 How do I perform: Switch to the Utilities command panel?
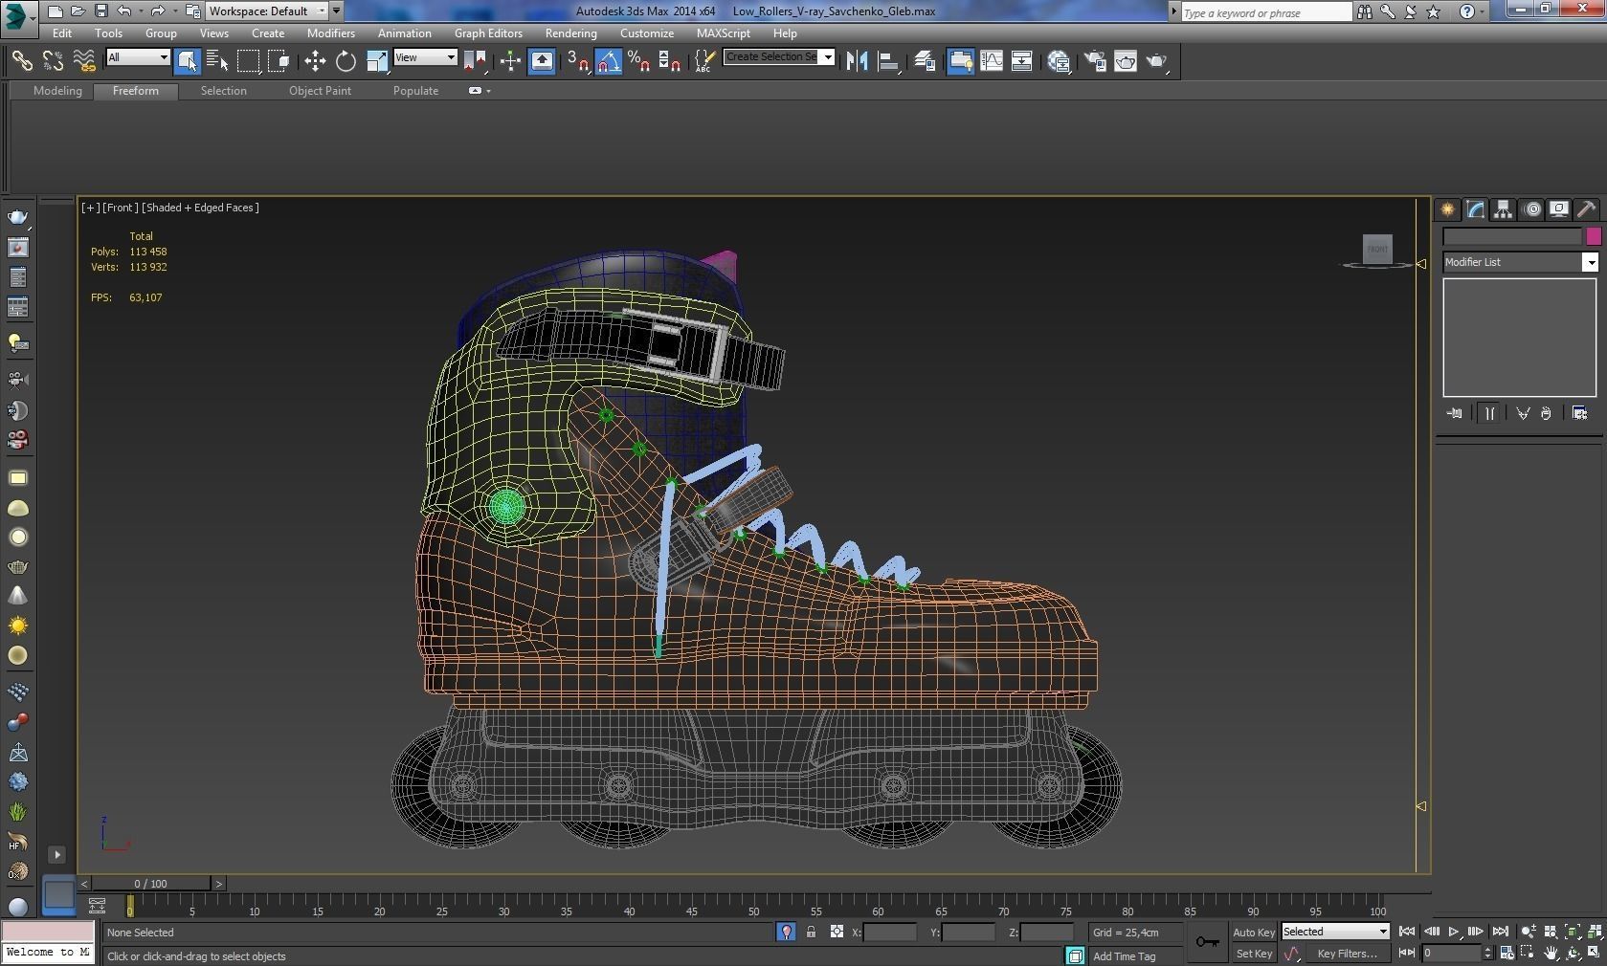point(1587,209)
